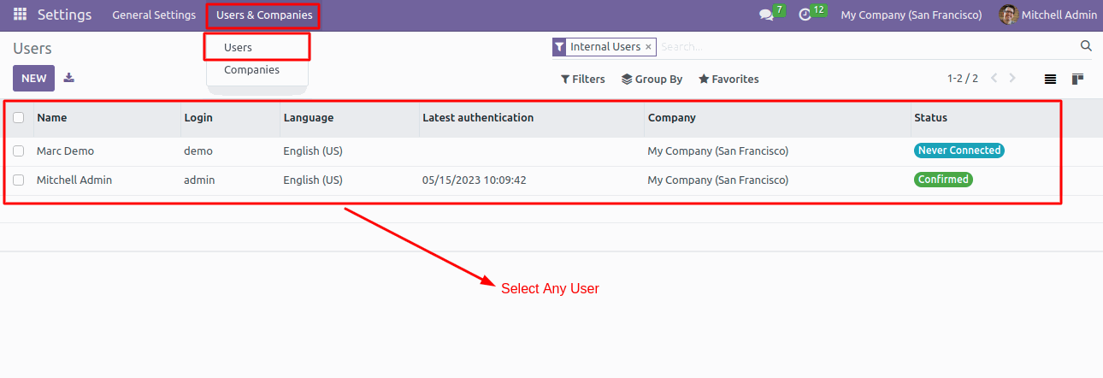1103x378 pixels.
Task: Go to previous page arrow
Action: [994, 78]
